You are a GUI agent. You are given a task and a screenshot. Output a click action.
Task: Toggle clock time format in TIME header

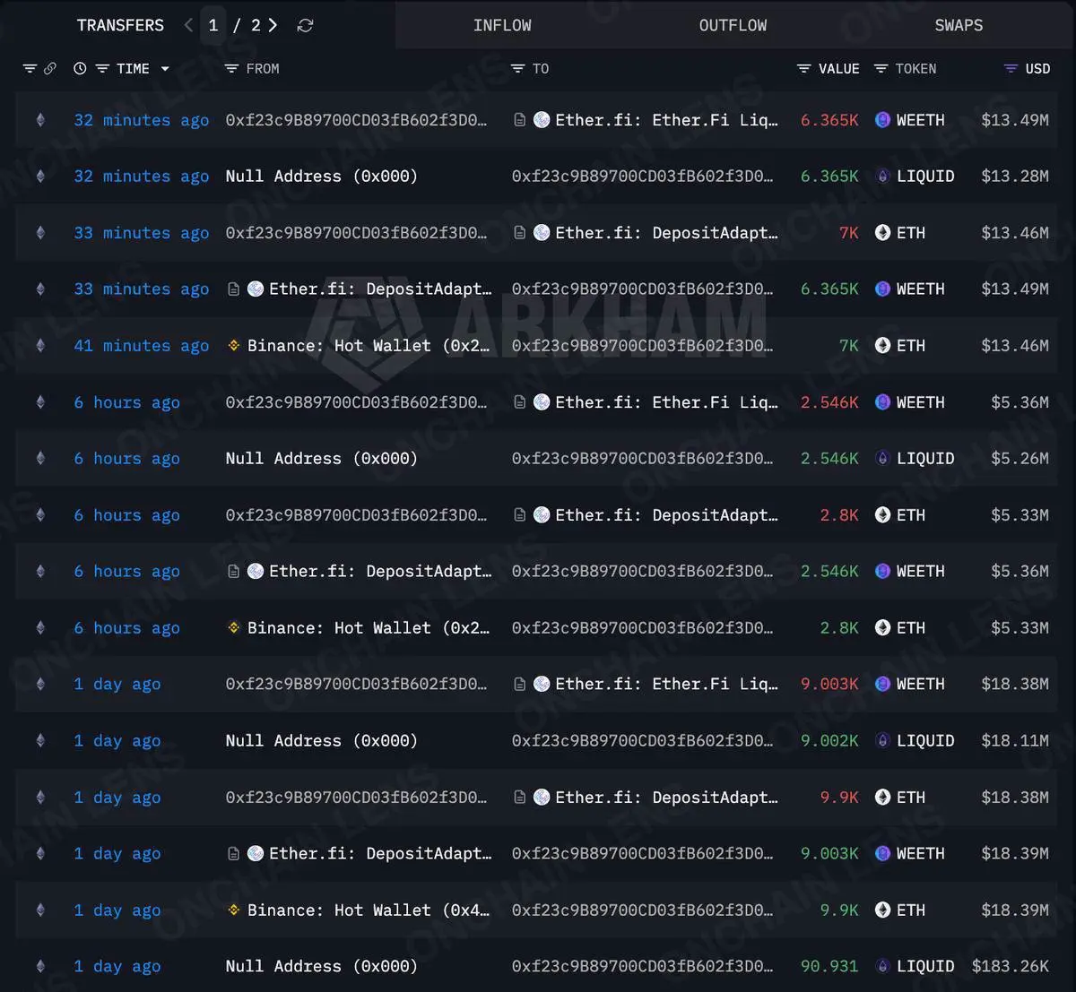(80, 69)
